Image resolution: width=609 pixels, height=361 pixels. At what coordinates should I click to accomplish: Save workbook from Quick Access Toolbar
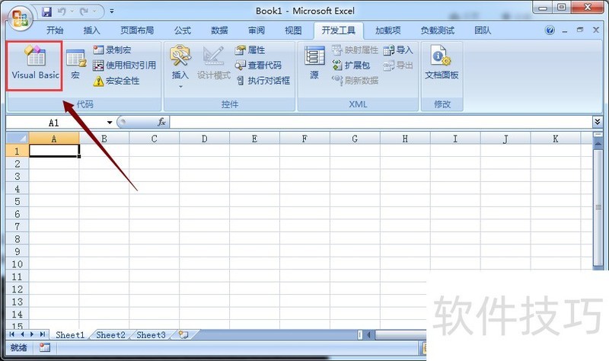tap(46, 11)
